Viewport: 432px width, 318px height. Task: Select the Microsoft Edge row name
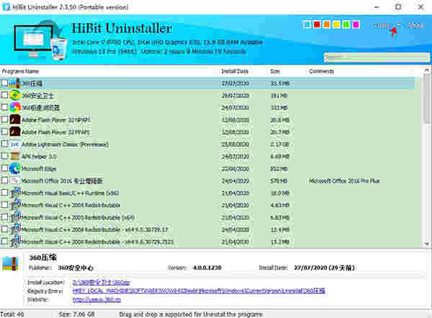39,169
